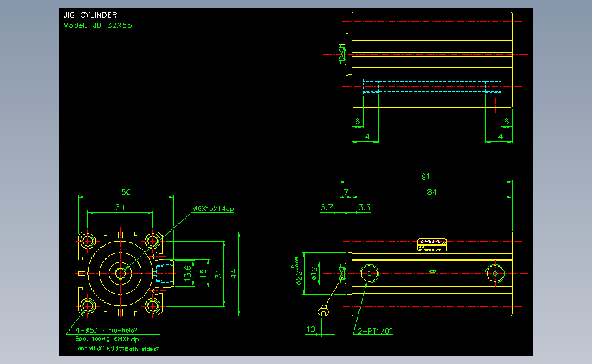
Task: Select the top-left mounting hole in front view
Action: pos(87,241)
